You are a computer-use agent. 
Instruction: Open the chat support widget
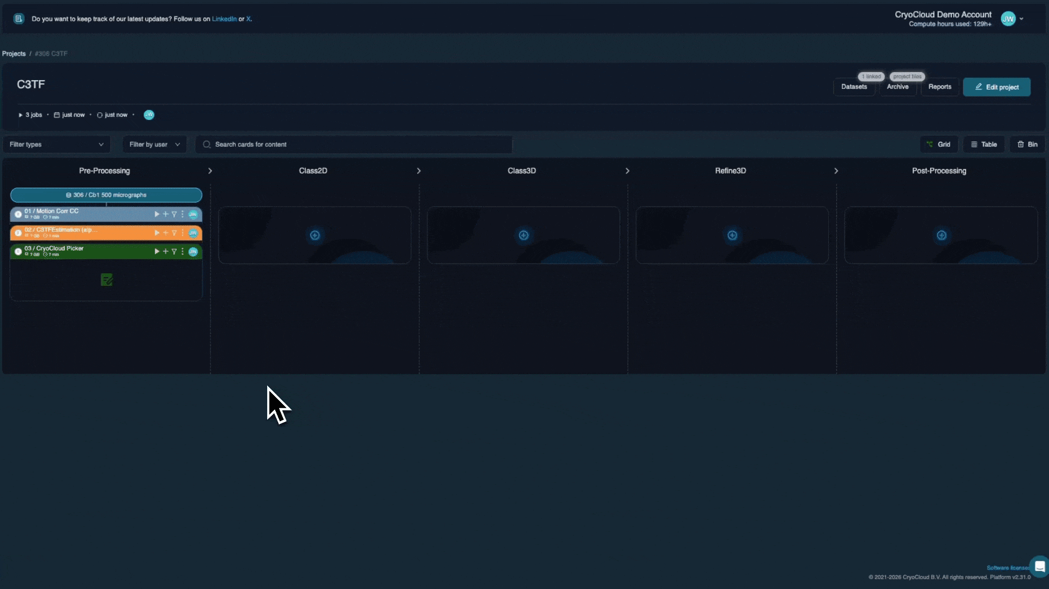coord(1039,567)
